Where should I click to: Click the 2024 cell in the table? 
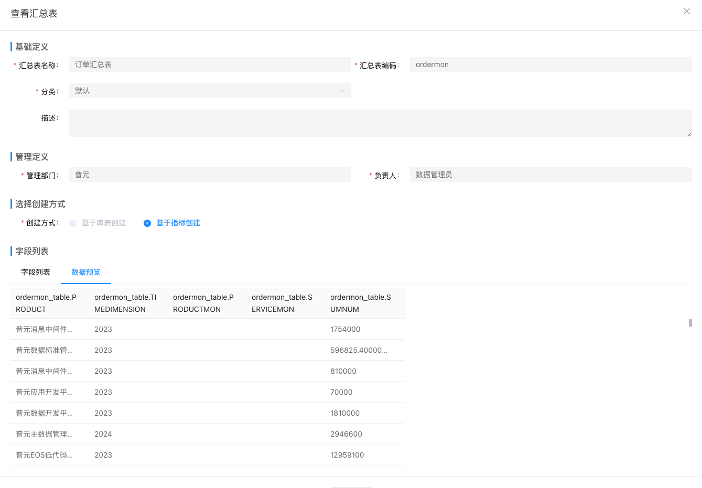click(x=103, y=434)
